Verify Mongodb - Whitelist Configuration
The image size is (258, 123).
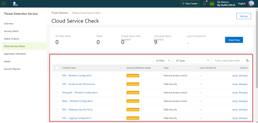point(235,93)
